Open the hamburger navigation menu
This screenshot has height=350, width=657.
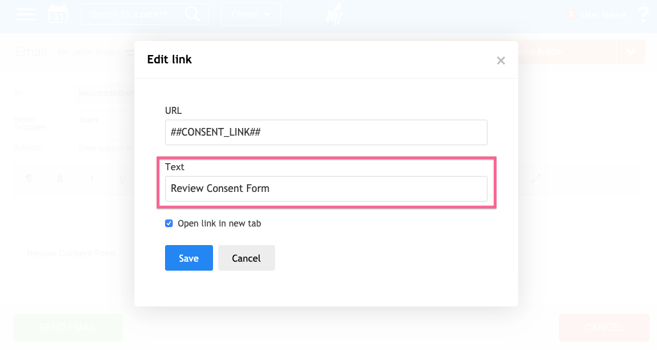[26, 14]
